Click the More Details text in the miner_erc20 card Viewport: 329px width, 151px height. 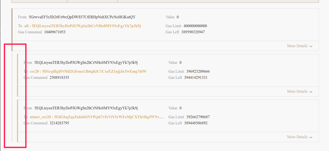coord(297,137)
